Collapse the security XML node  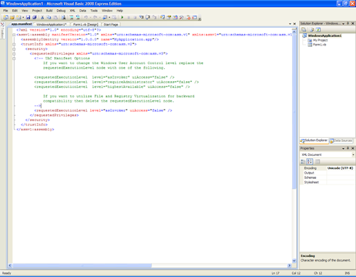point(14,49)
